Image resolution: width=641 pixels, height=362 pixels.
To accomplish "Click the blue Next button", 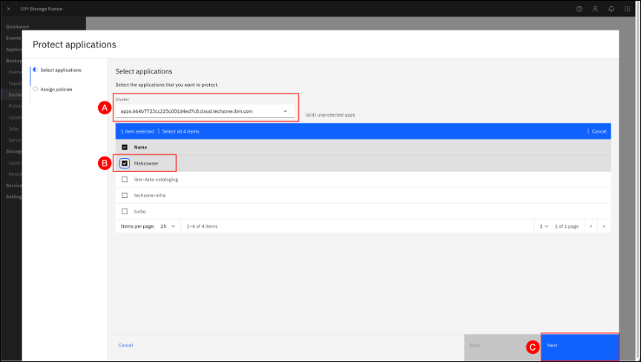I will click(579, 346).
